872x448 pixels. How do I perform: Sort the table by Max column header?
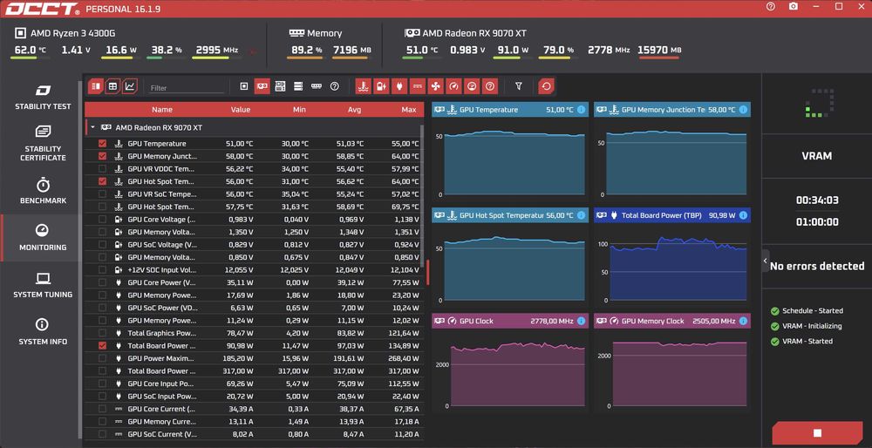click(x=409, y=110)
